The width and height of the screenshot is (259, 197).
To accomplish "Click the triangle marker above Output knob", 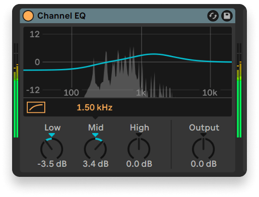I will 204,135.
